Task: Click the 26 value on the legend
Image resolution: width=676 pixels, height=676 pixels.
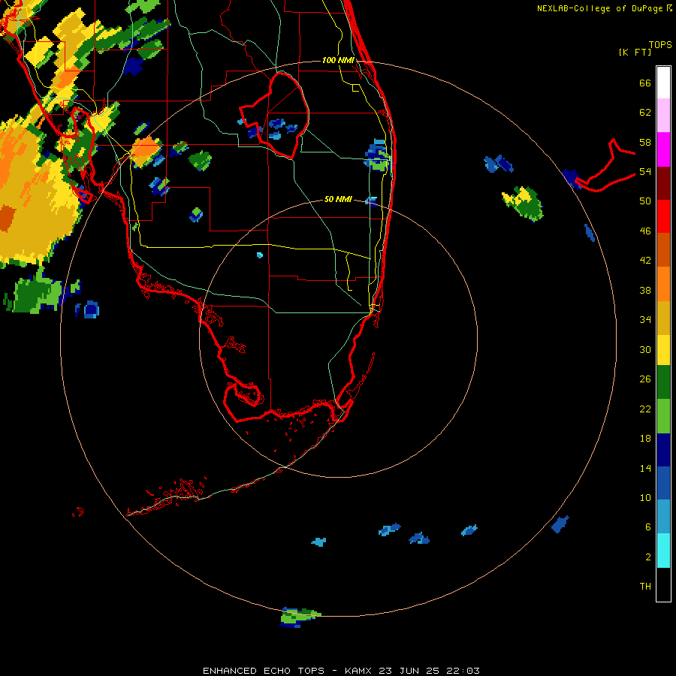Action: pos(645,379)
